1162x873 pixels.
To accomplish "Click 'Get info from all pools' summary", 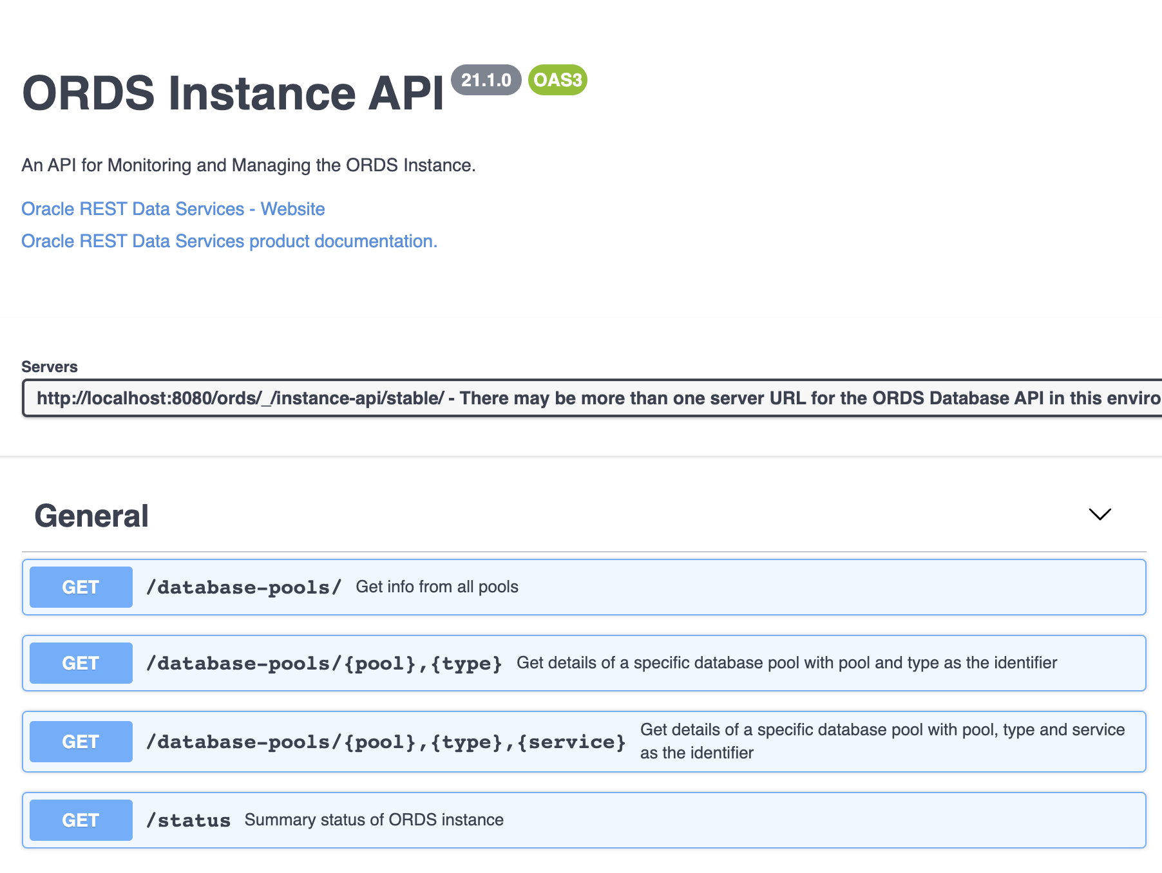I will coord(437,587).
